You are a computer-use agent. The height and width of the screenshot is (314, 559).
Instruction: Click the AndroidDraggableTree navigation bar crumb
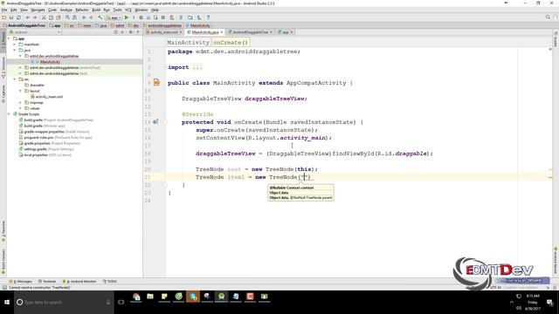click(24, 25)
